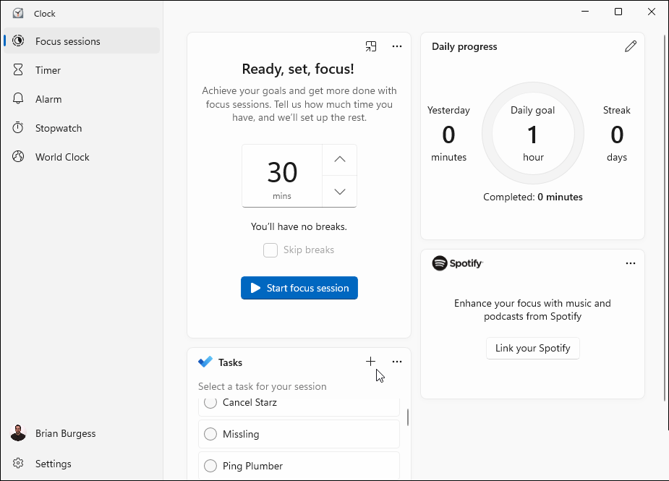Open the Stopwatch page

coord(56,127)
